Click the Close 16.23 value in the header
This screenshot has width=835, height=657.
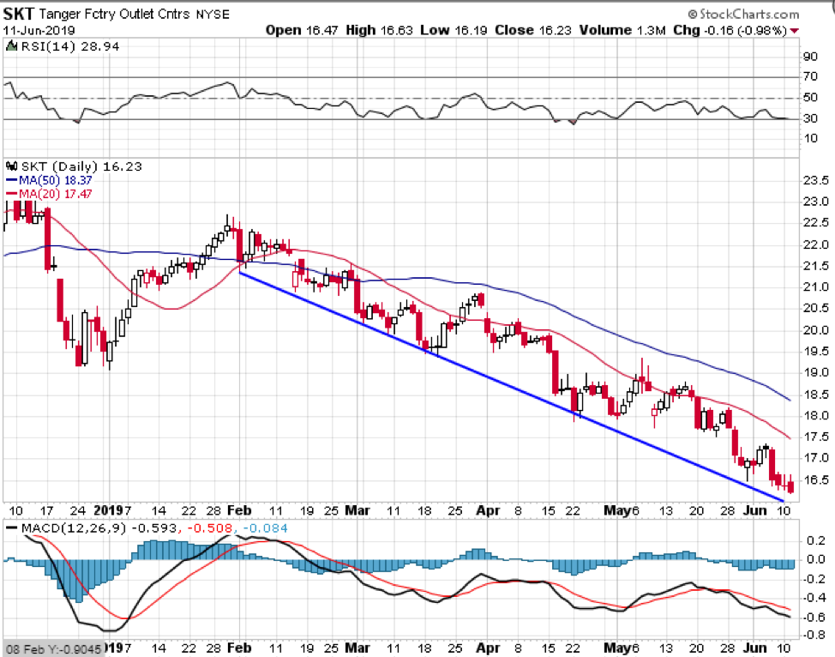pyautogui.click(x=532, y=30)
